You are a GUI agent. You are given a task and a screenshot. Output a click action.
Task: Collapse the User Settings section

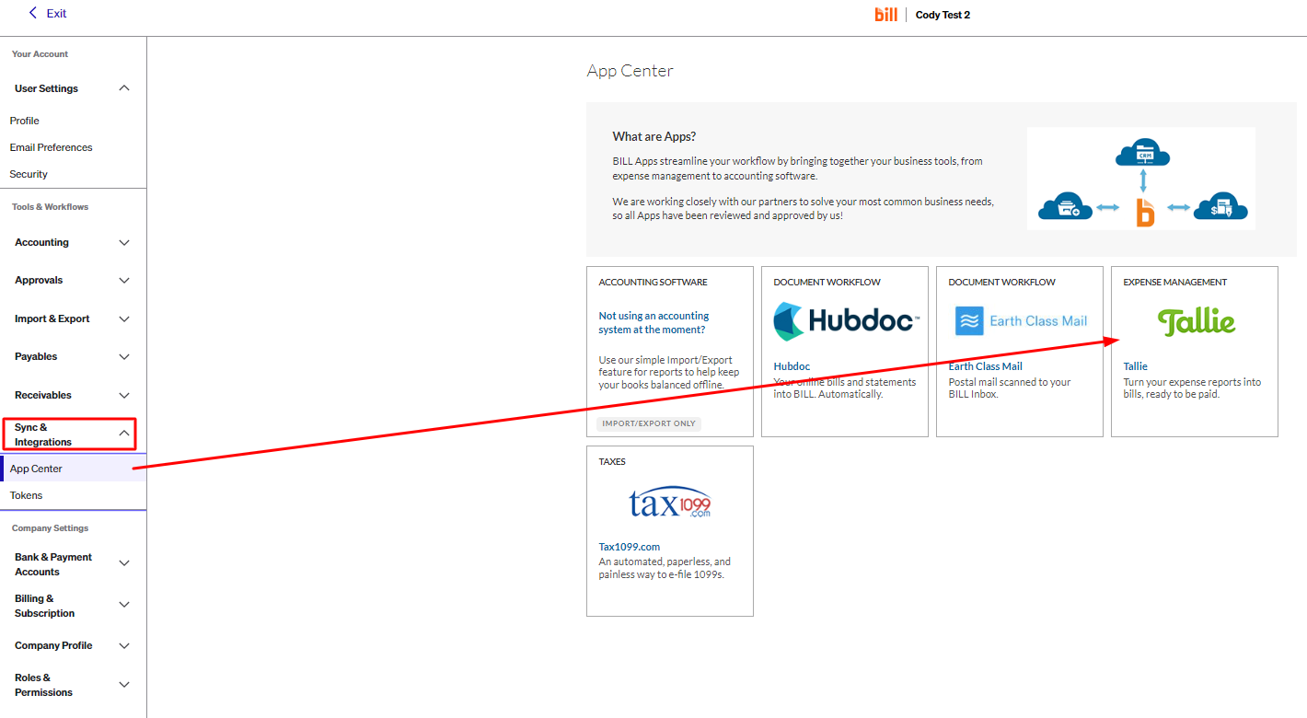point(124,88)
